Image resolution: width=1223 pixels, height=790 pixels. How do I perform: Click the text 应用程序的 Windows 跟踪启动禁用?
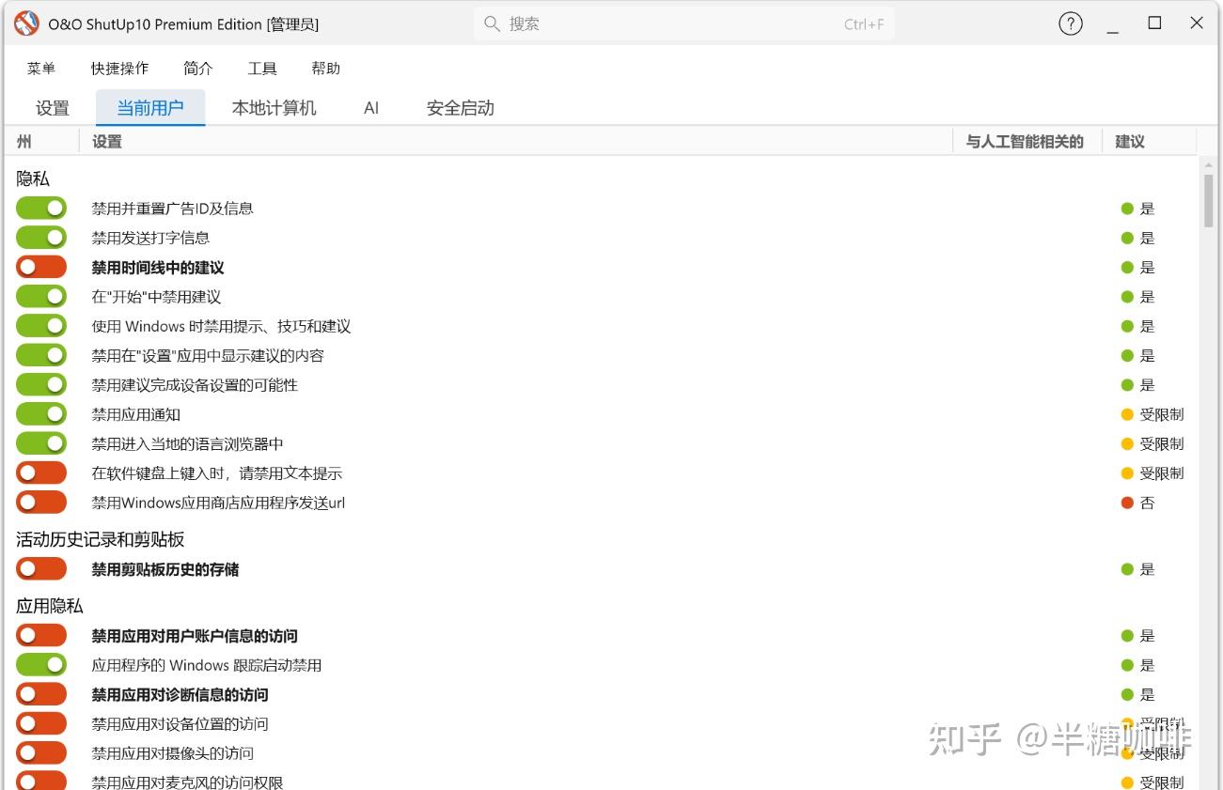click(x=207, y=665)
